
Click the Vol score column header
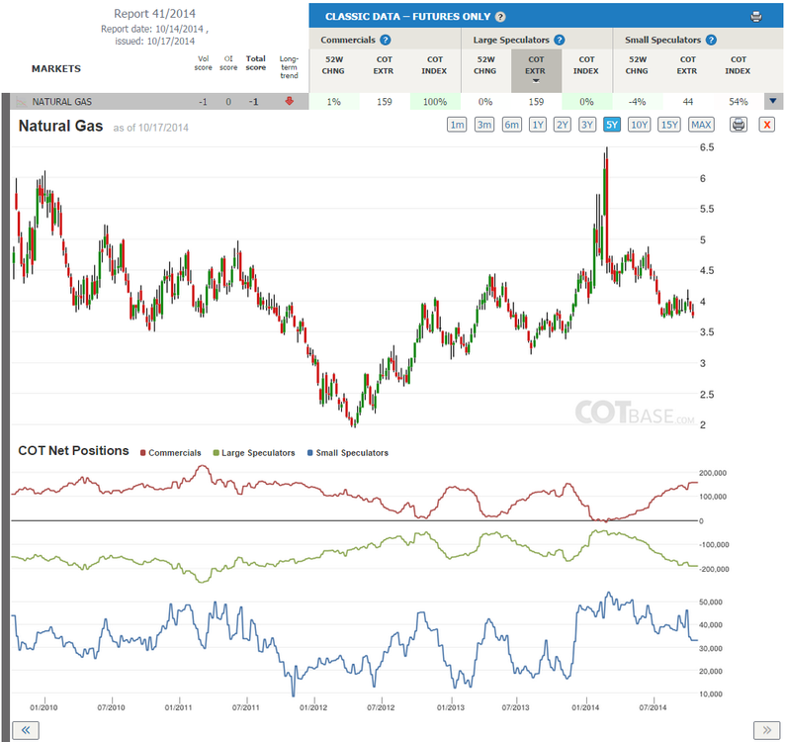204,63
